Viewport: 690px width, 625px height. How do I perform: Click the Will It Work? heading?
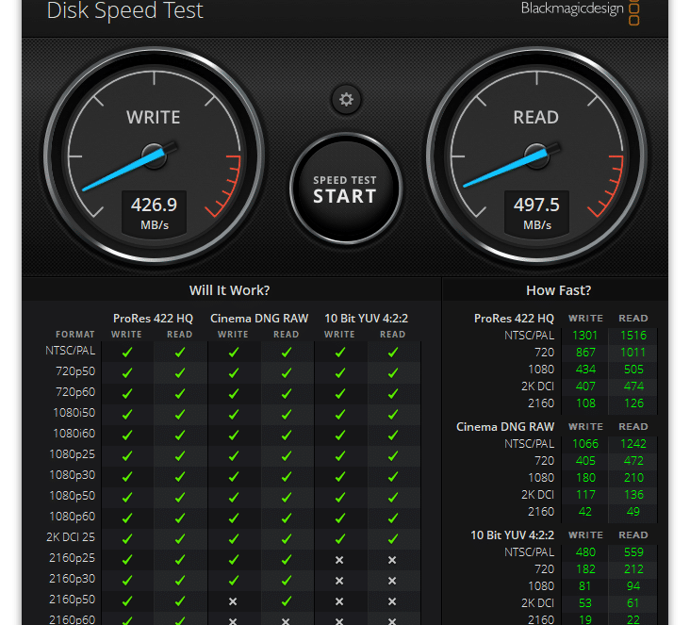pyautogui.click(x=229, y=290)
